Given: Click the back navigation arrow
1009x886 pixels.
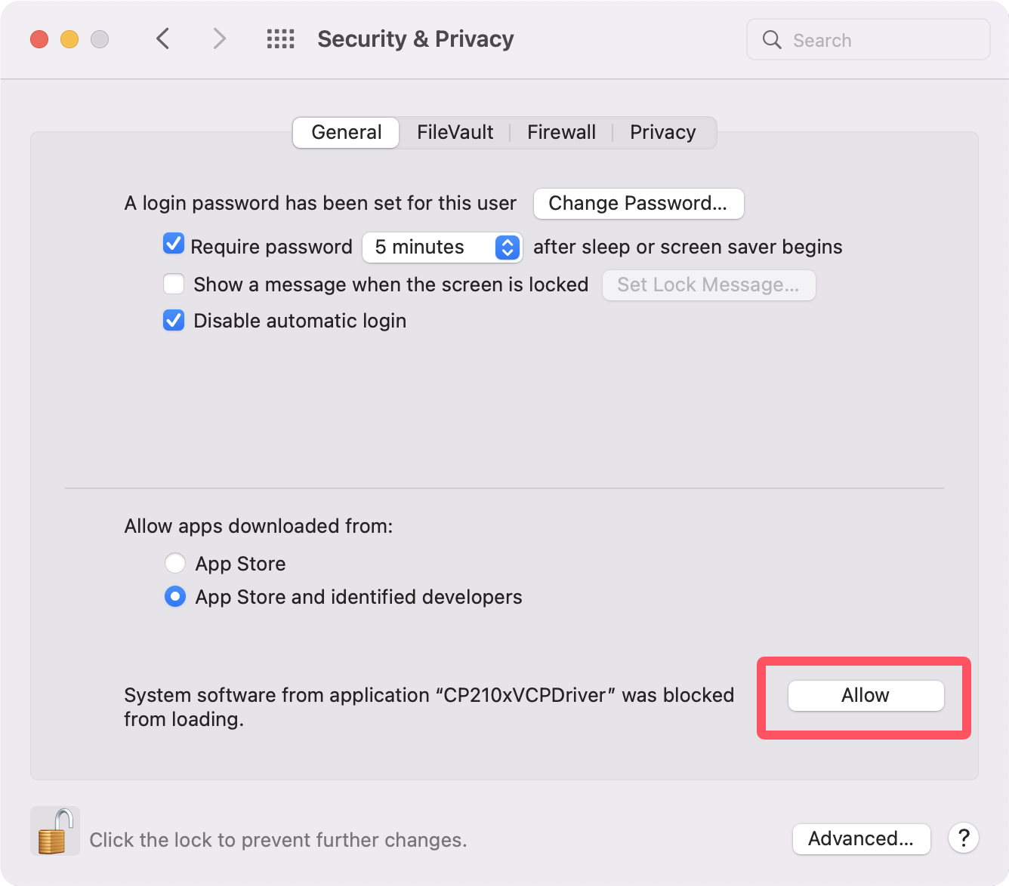Looking at the screenshot, I should [162, 38].
